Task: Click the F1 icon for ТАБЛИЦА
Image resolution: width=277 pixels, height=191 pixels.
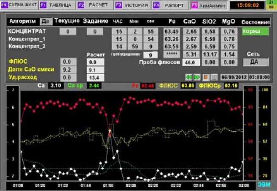Action: point(43,5)
